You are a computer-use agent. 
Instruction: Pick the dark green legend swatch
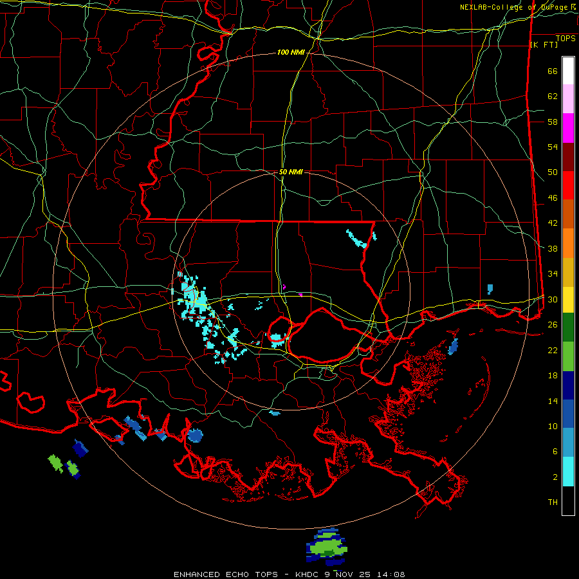coord(568,327)
